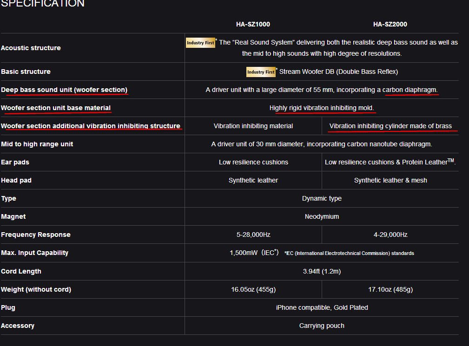Click the Industry First badge in Acoustic structure row

point(200,43)
